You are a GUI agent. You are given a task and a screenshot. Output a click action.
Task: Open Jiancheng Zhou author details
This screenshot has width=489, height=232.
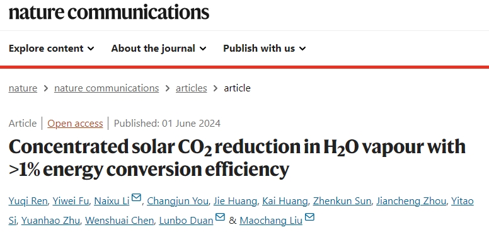coord(411,202)
